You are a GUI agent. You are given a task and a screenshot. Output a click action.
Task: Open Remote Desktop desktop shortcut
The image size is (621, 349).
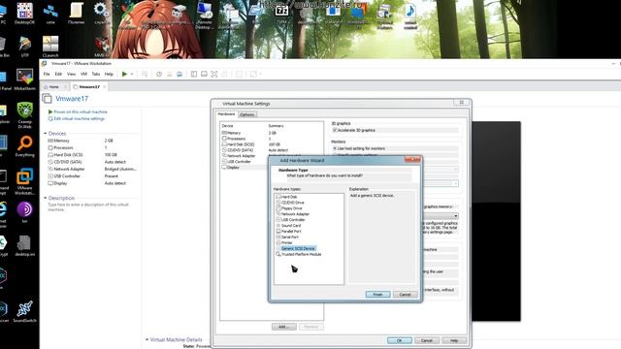(x=205, y=16)
